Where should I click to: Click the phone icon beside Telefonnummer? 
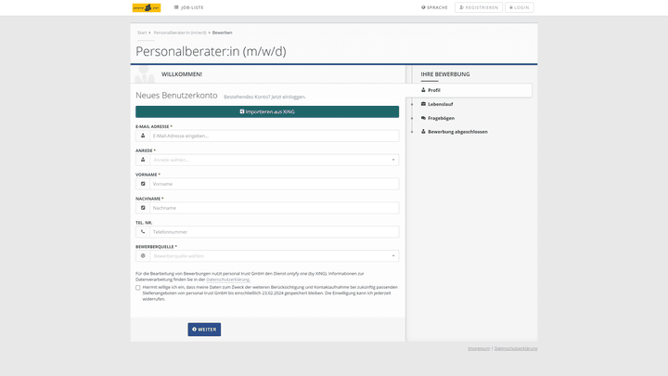(x=143, y=232)
